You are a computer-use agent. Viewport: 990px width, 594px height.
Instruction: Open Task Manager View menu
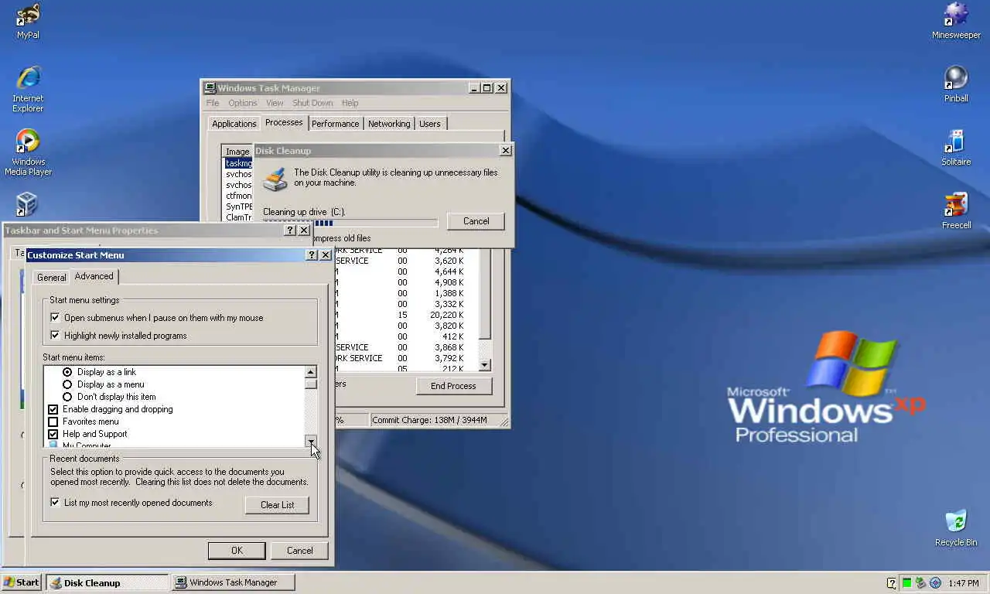point(275,103)
